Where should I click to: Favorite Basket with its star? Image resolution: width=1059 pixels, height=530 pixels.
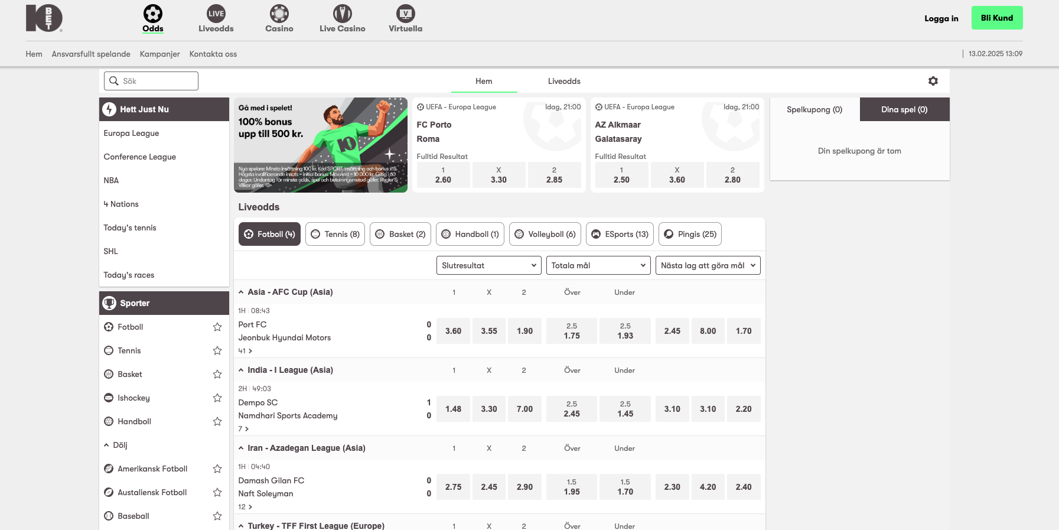click(217, 374)
